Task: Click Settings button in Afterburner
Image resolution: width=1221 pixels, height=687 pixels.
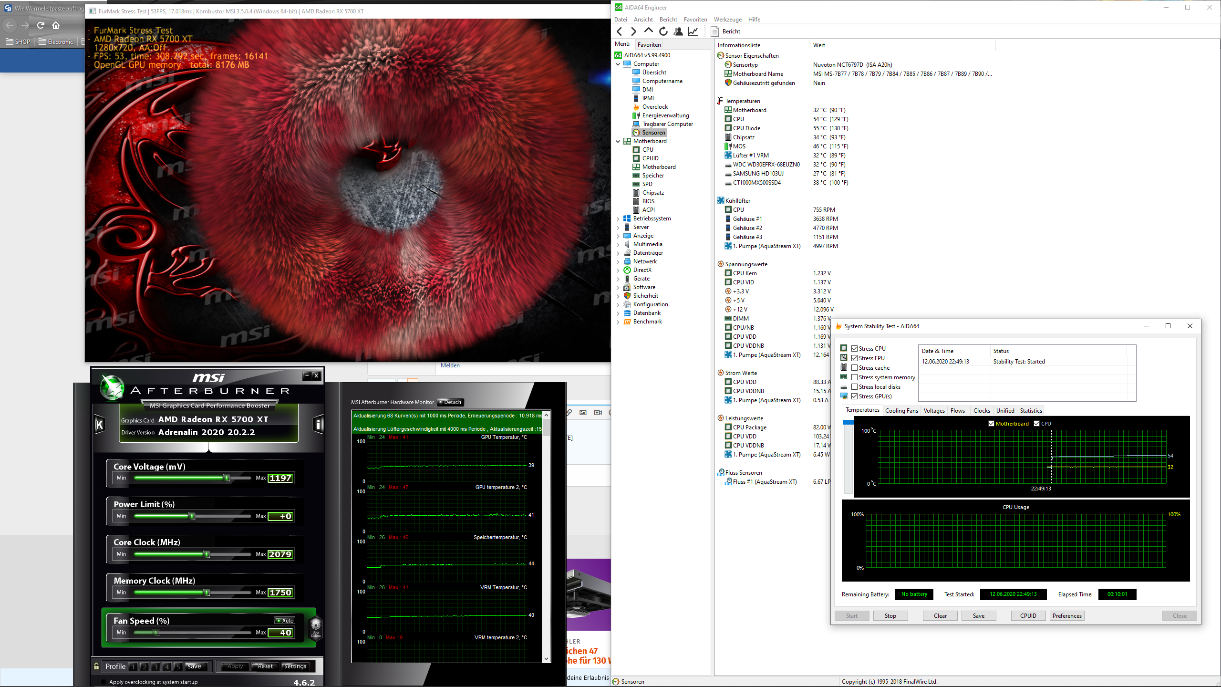Action: pos(295,666)
